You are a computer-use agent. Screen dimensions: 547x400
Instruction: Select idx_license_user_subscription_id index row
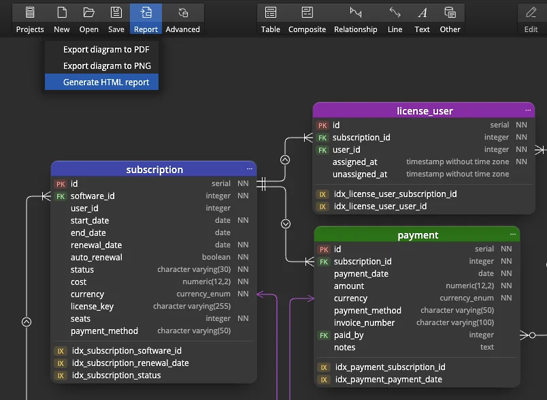click(424, 194)
